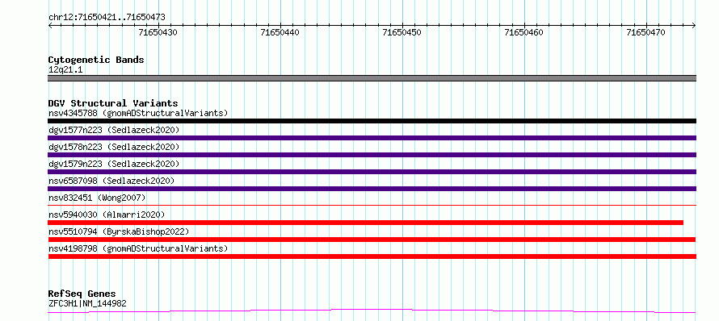The image size is (719, 321).
Task: Click the black nsv4345788 variant bar
Action: (x=372, y=121)
